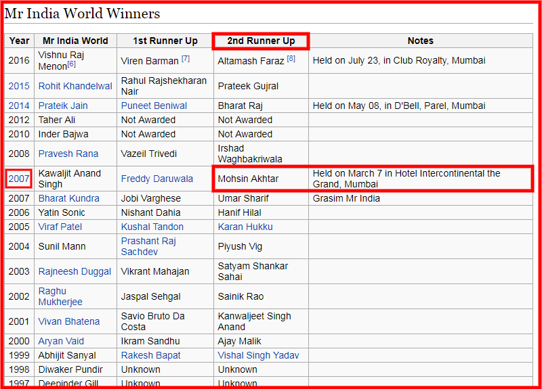
Task: Select the Altamash Faraz cell text
Action: point(251,61)
